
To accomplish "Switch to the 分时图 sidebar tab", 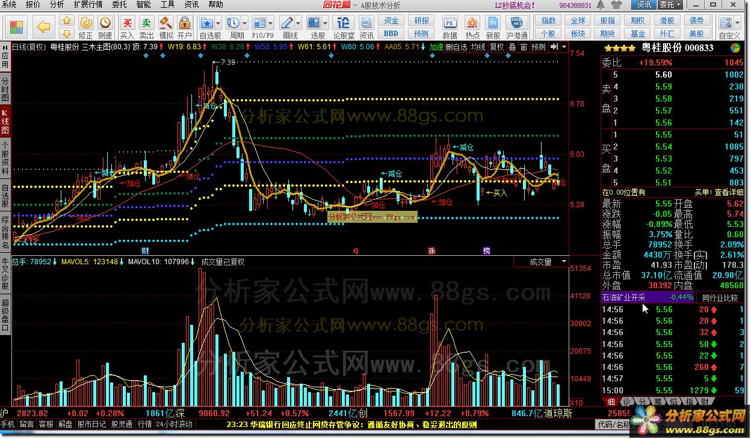I will coord(5,89).
